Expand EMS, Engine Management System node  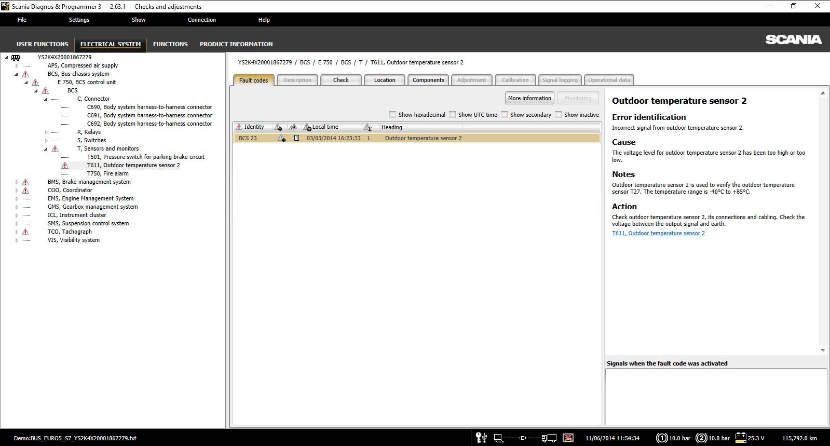[17, 199]
